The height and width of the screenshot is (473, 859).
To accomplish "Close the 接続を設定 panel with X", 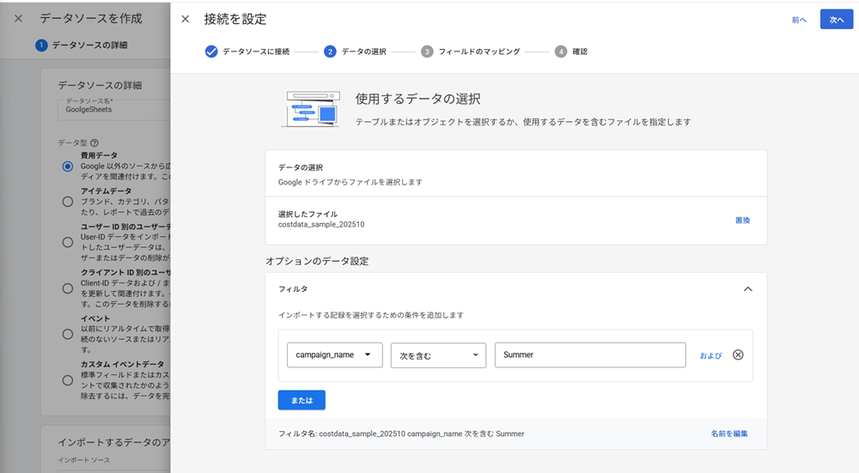I will pyautogui.click(x=185, y=19).
